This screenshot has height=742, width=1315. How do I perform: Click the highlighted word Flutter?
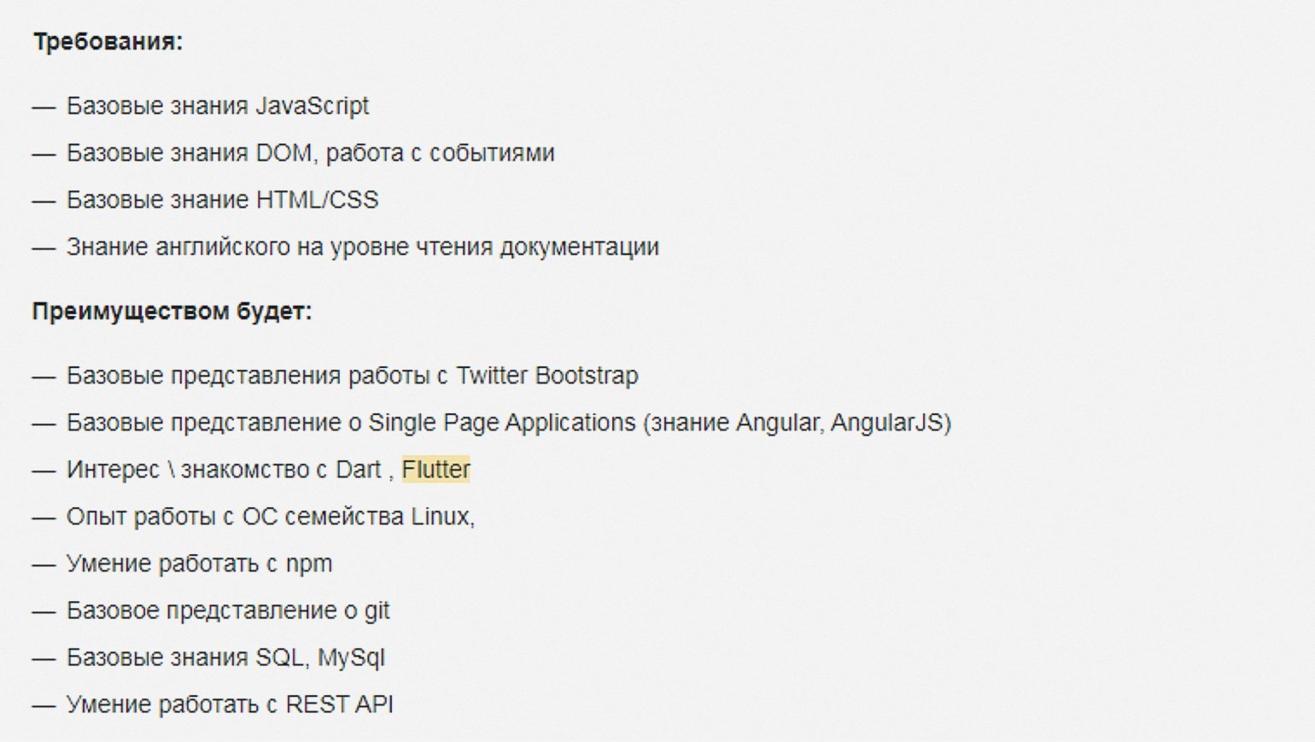pyautogui.click(x=436, y=470)
